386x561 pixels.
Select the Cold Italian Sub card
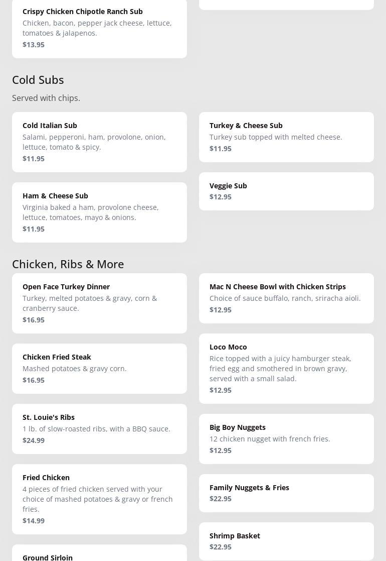pos(99,142)
